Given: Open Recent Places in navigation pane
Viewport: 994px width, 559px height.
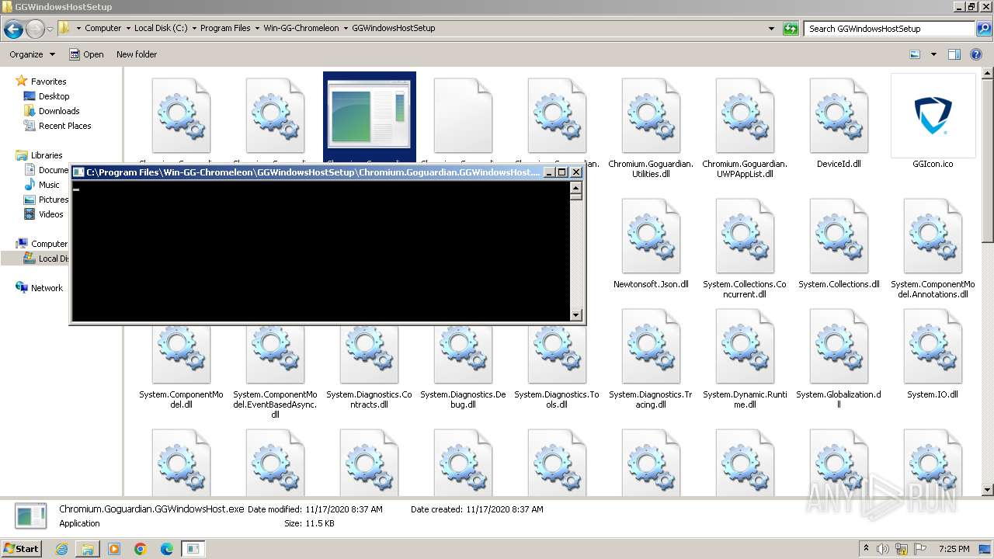Looking at the screenshot, I should [x=64, y=125].
